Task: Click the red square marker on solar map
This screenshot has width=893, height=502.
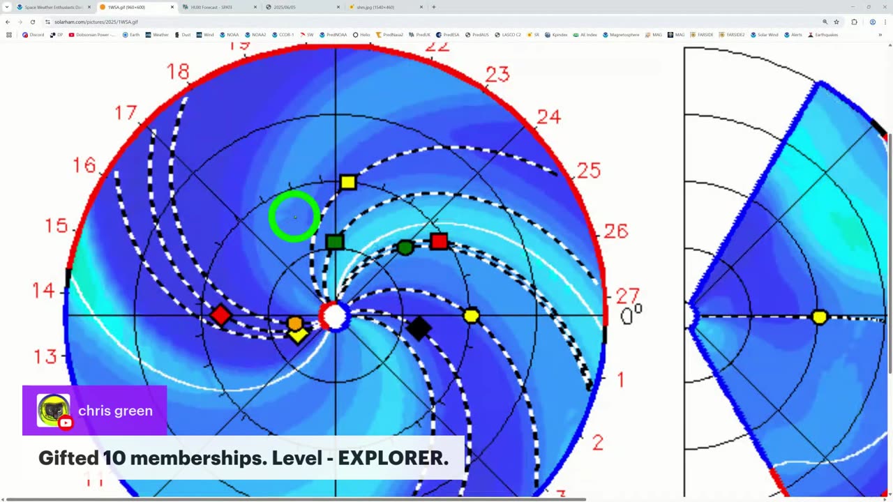Action: [x=439, y=241]
